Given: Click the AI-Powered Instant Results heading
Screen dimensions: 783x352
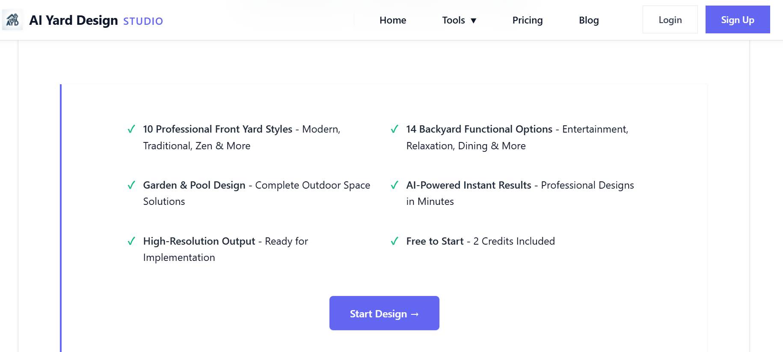Looking at the screenshot, I should pyautogui.click(x=469, y=185).
